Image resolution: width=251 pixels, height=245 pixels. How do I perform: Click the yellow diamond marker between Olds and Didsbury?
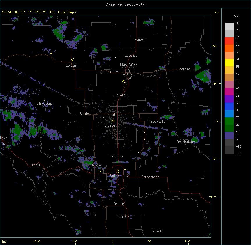coord(113,121)
